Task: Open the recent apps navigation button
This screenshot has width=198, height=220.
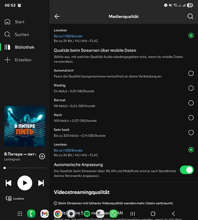Action: coord(132,214)
